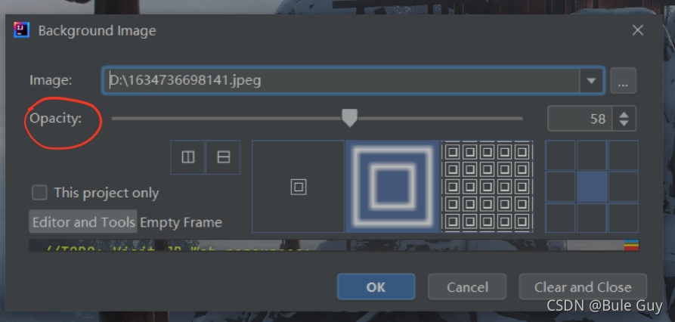Choose bottom-right anchor position cell
Viewport: 675px width, 322px height.
point(624,218)
